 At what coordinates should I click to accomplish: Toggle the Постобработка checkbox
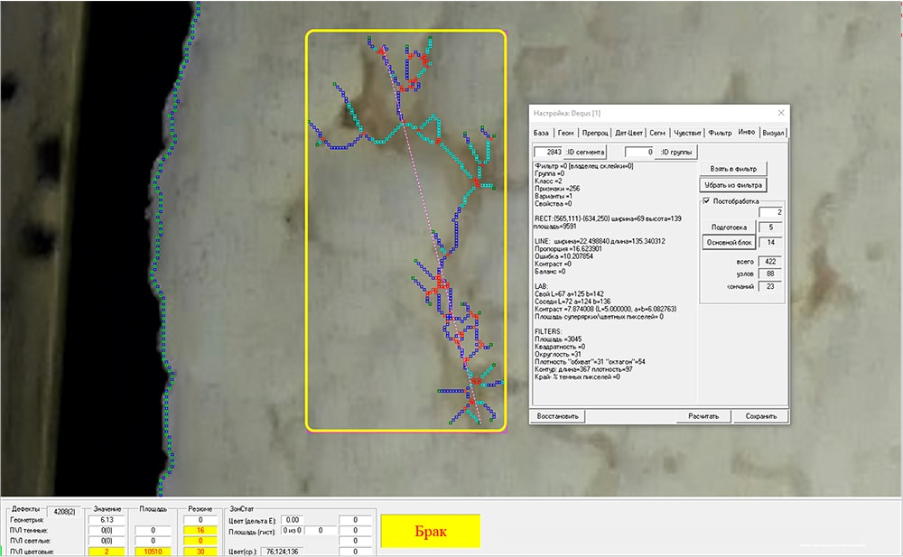click(x=706, y=201)
